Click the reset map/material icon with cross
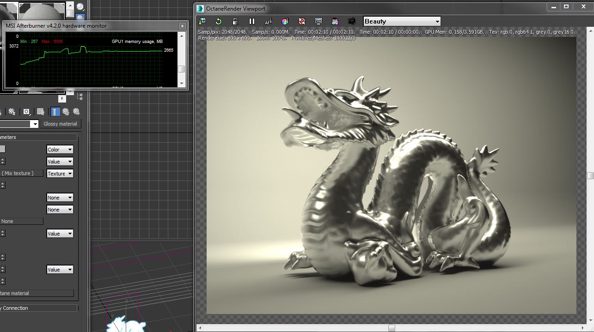 coord(12,112)
